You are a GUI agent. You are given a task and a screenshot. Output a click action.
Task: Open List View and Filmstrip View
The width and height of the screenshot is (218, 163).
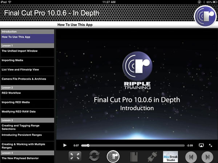click(27, 71)
